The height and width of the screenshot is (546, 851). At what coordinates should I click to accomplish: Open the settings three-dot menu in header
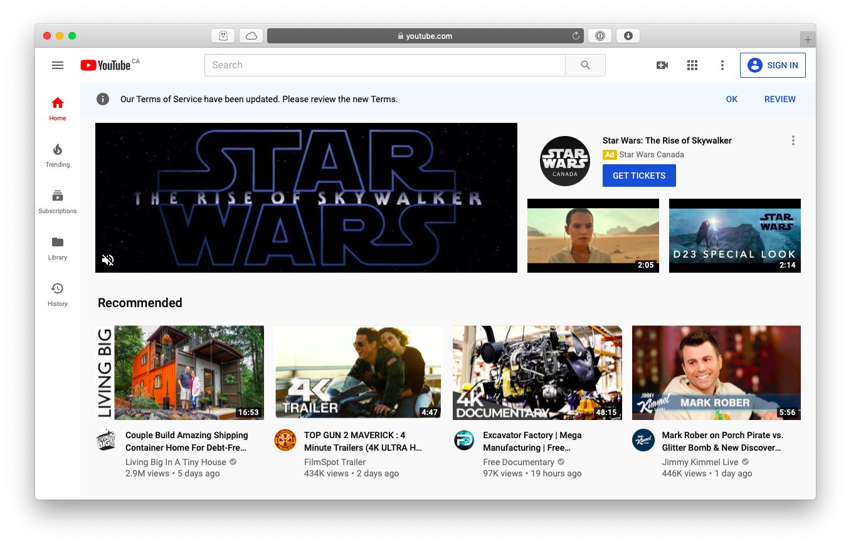(x=722, y=65)
